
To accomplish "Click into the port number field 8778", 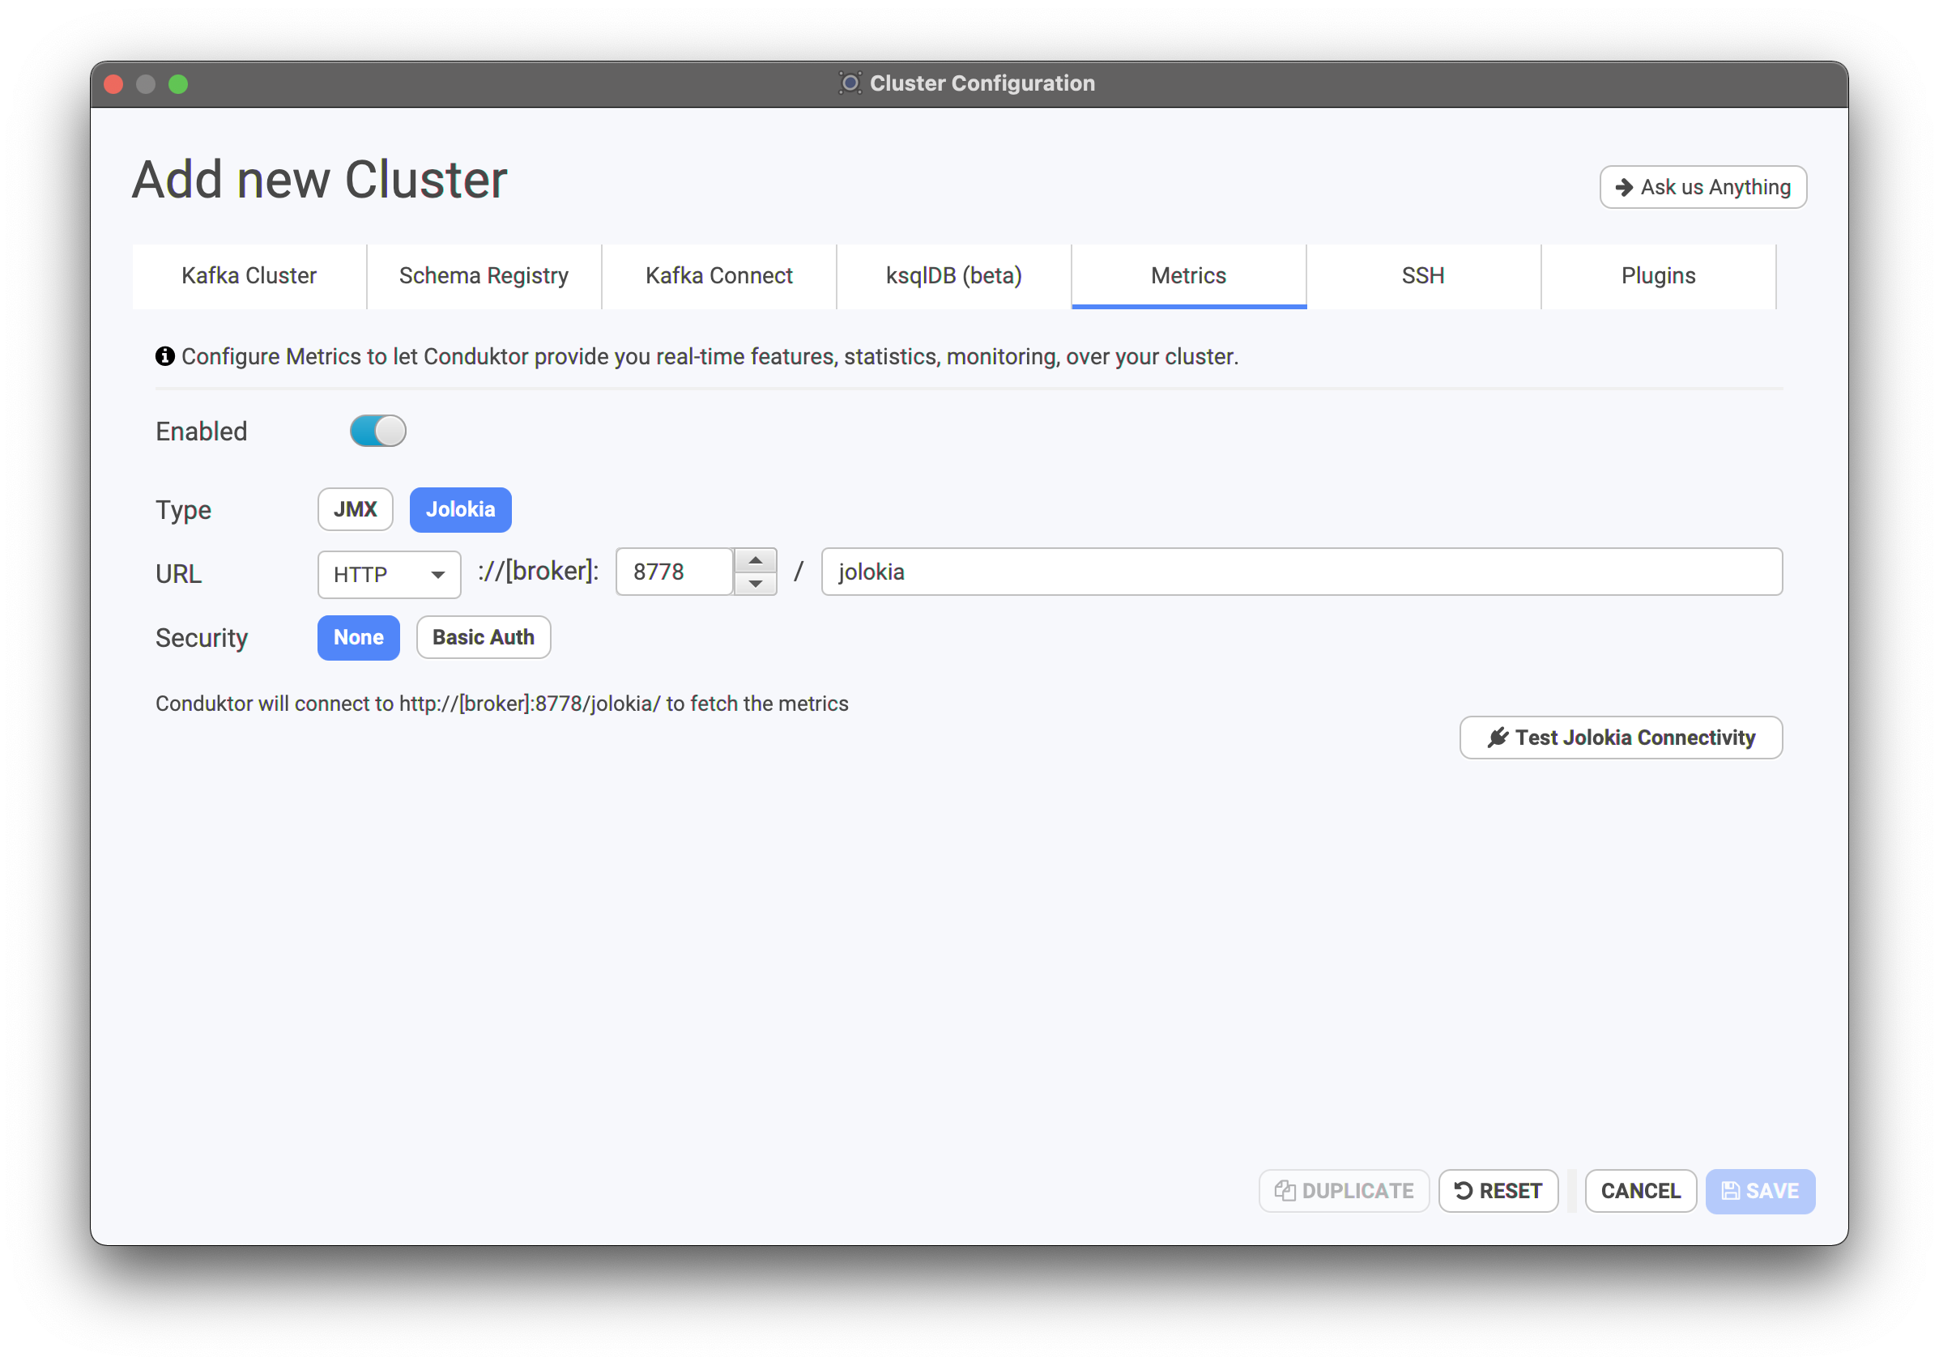I will (674, 572).
